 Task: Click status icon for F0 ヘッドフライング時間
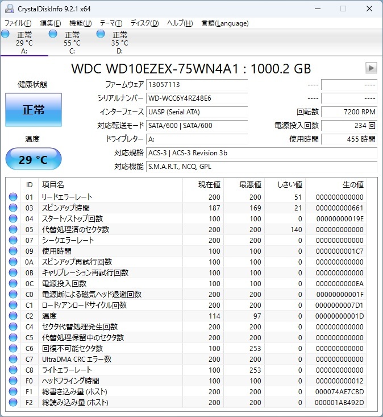point(13,381)
